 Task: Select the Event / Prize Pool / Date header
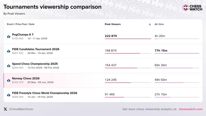point(21,24)
